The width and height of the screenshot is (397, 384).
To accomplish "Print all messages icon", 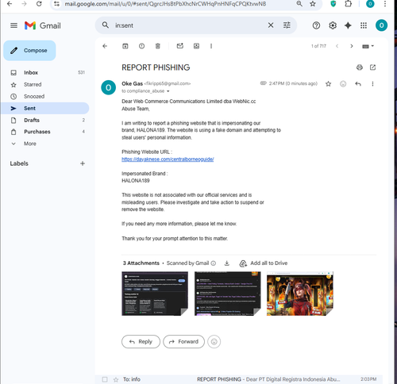I will (360, 67).
